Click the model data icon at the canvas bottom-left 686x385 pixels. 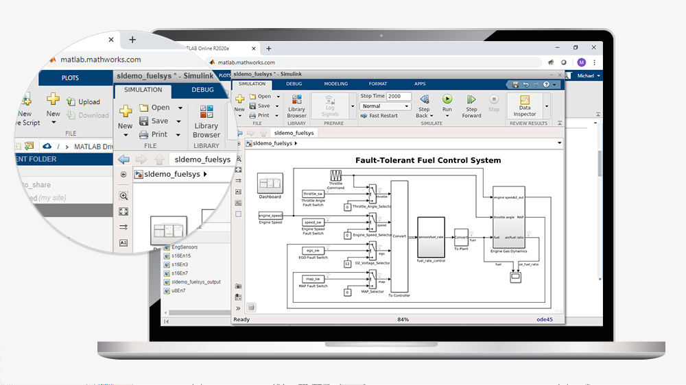[251, 308]
